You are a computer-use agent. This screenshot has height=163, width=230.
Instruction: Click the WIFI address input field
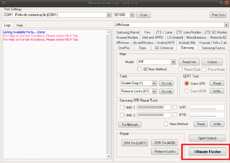point(207,108)
